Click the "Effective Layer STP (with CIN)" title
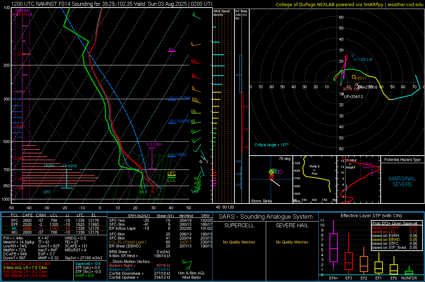The width and height of the screenshot is (425, 282). (x=371, y=216)
